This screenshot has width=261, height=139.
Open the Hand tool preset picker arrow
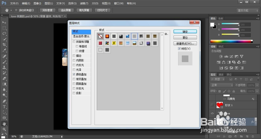[x=11, y=10]
